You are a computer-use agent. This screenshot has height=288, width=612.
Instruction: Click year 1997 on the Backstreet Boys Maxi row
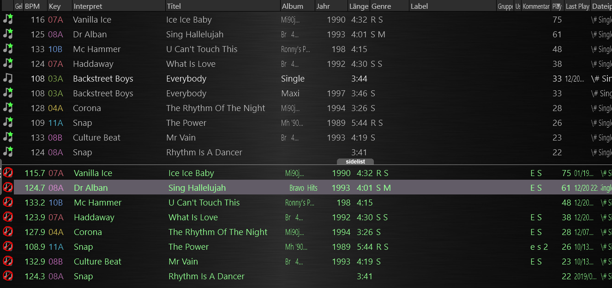(336, 93)
